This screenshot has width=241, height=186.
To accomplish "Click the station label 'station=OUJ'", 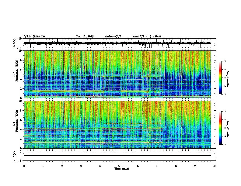I will click(113, 36).
